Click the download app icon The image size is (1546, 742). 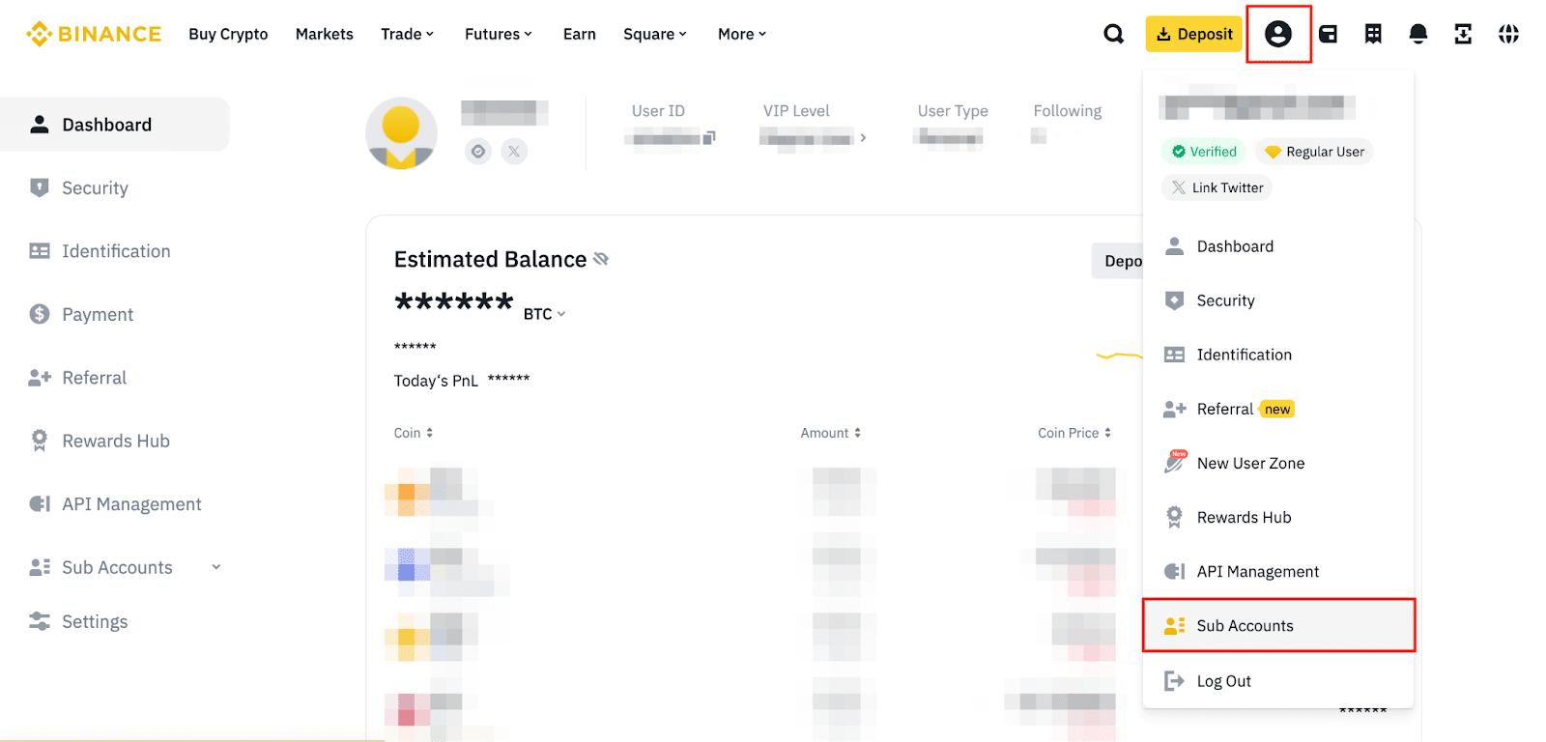(x=1463, y=35)
